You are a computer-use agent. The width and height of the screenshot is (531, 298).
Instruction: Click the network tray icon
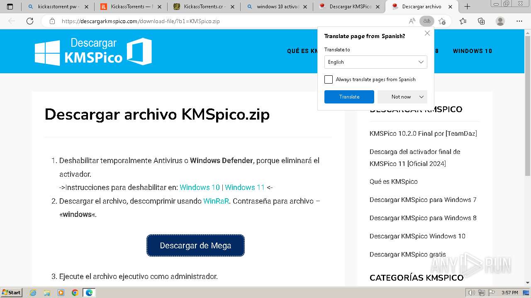tap(482, 293)
